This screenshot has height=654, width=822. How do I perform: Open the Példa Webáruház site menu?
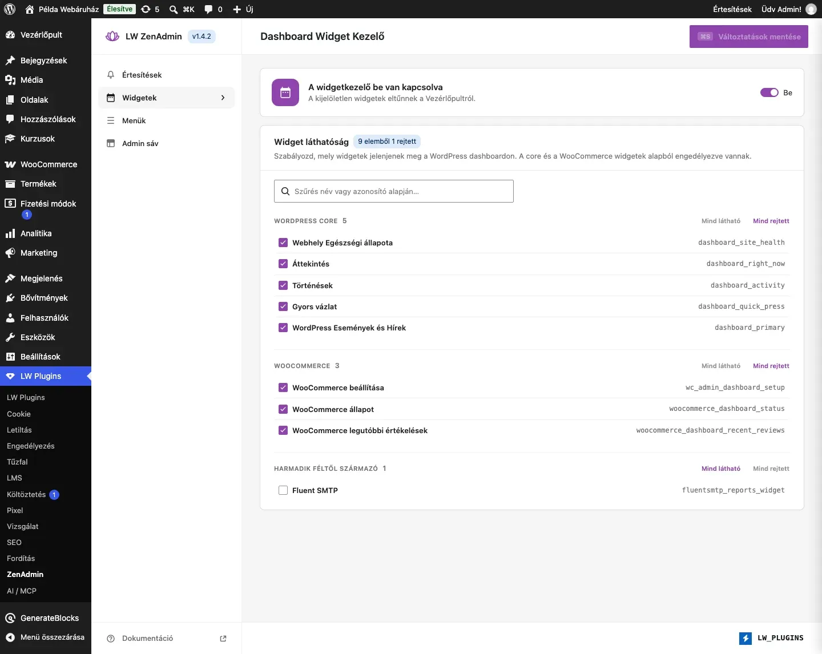coord(62,9)
